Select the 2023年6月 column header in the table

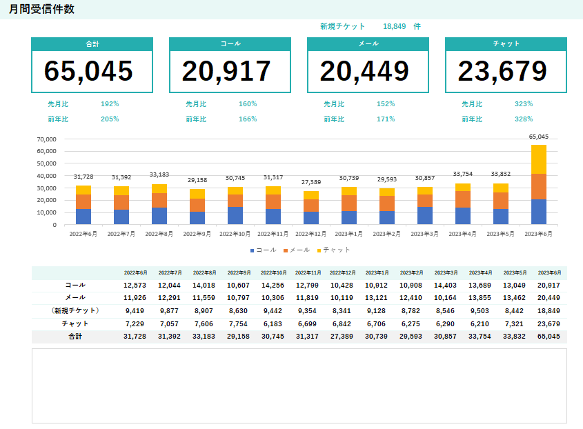point(549,272)
